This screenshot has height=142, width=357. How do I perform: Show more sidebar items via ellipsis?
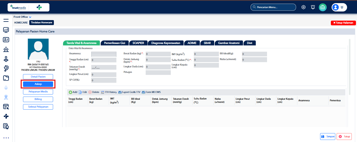[6, 138]
